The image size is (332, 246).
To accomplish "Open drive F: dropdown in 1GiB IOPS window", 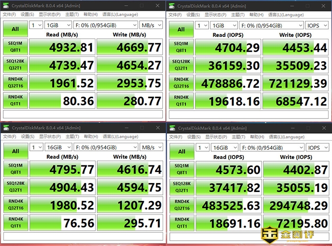I will [x=271, y=26].
